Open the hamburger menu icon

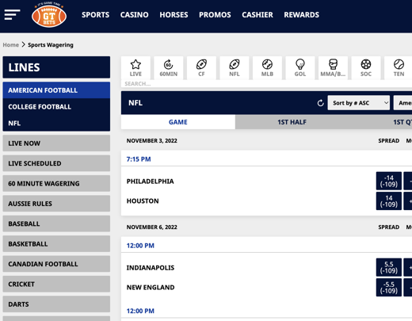tap(12, 14)
